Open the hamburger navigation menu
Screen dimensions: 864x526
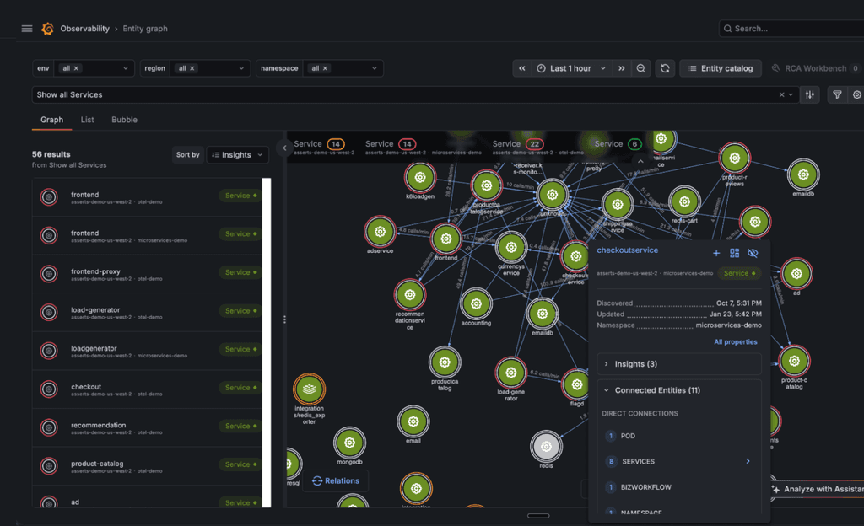coord(26,29)
